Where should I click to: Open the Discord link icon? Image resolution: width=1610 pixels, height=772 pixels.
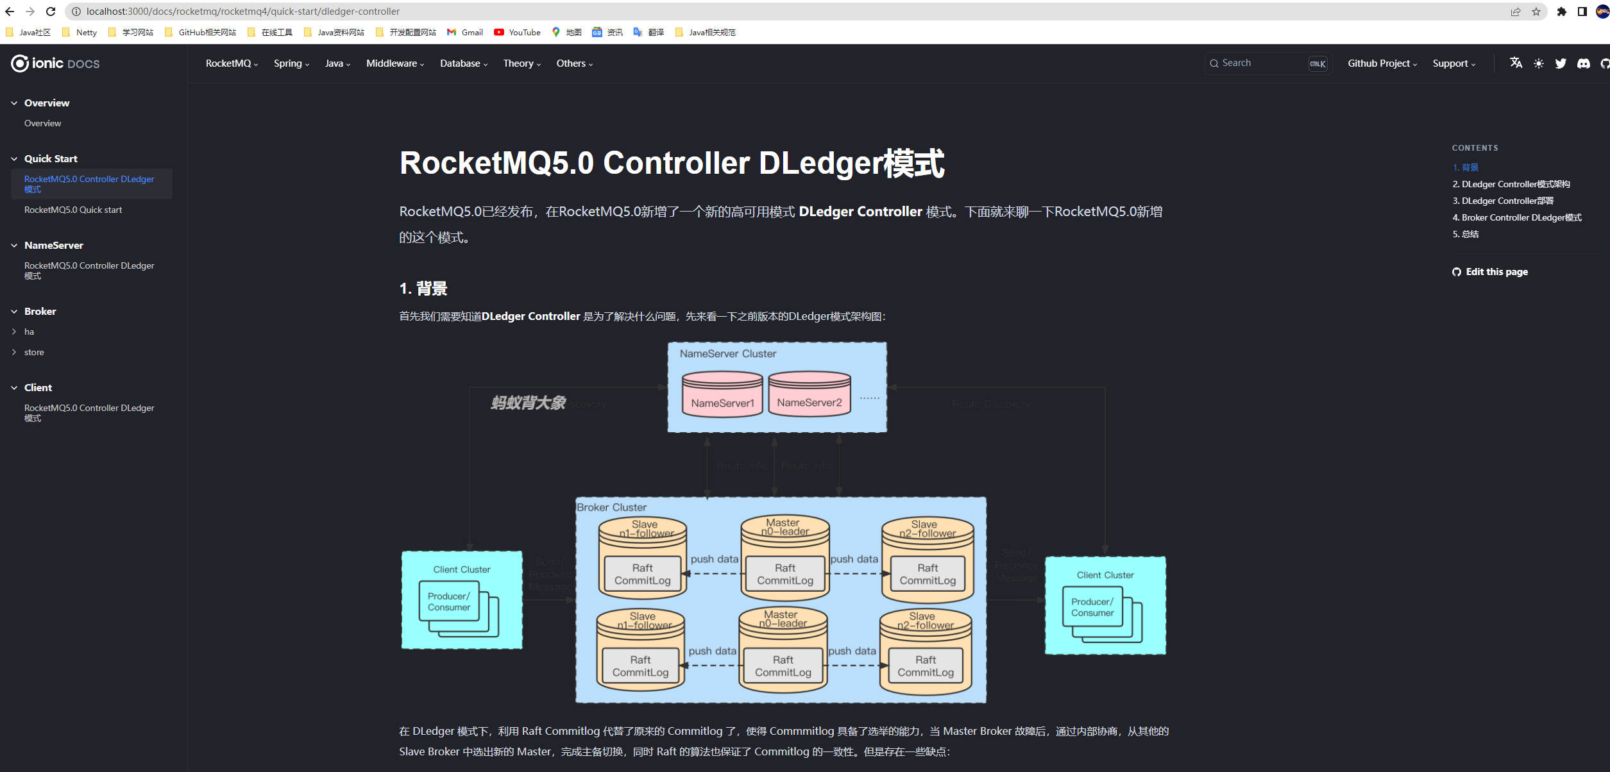point(1583,63)
